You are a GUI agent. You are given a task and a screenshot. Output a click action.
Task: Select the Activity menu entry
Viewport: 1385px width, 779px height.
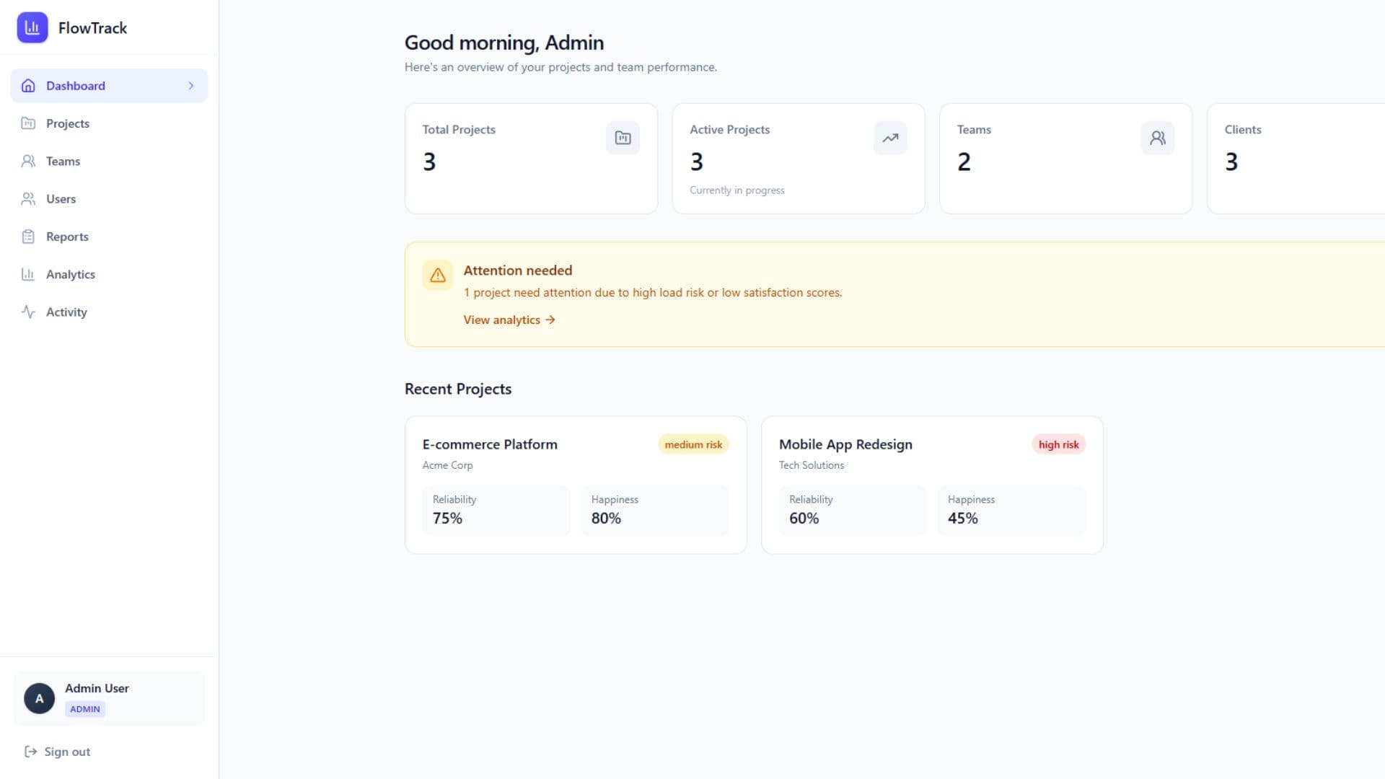(109, 312)
